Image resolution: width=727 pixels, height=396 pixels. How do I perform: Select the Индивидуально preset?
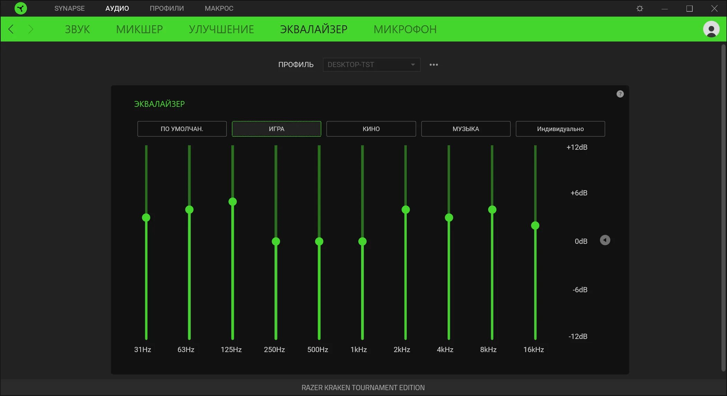pos(560,129)
